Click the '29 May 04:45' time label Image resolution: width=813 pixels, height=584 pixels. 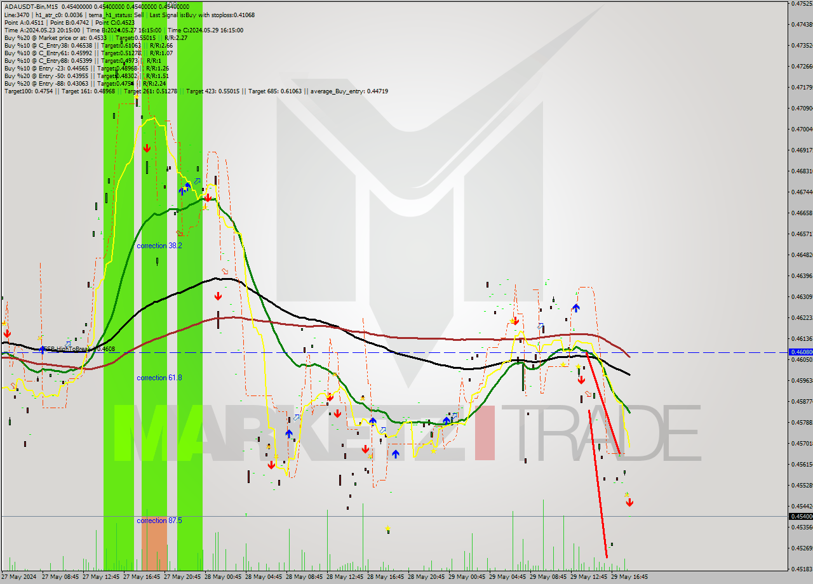point(507,577)
